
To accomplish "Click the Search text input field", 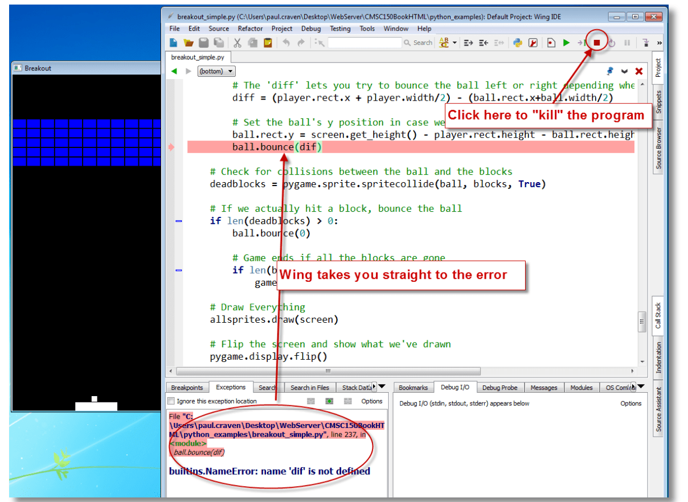I will [365, 43].
